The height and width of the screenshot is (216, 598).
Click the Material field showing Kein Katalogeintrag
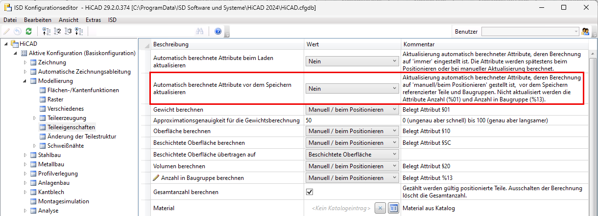coord(341,208)
